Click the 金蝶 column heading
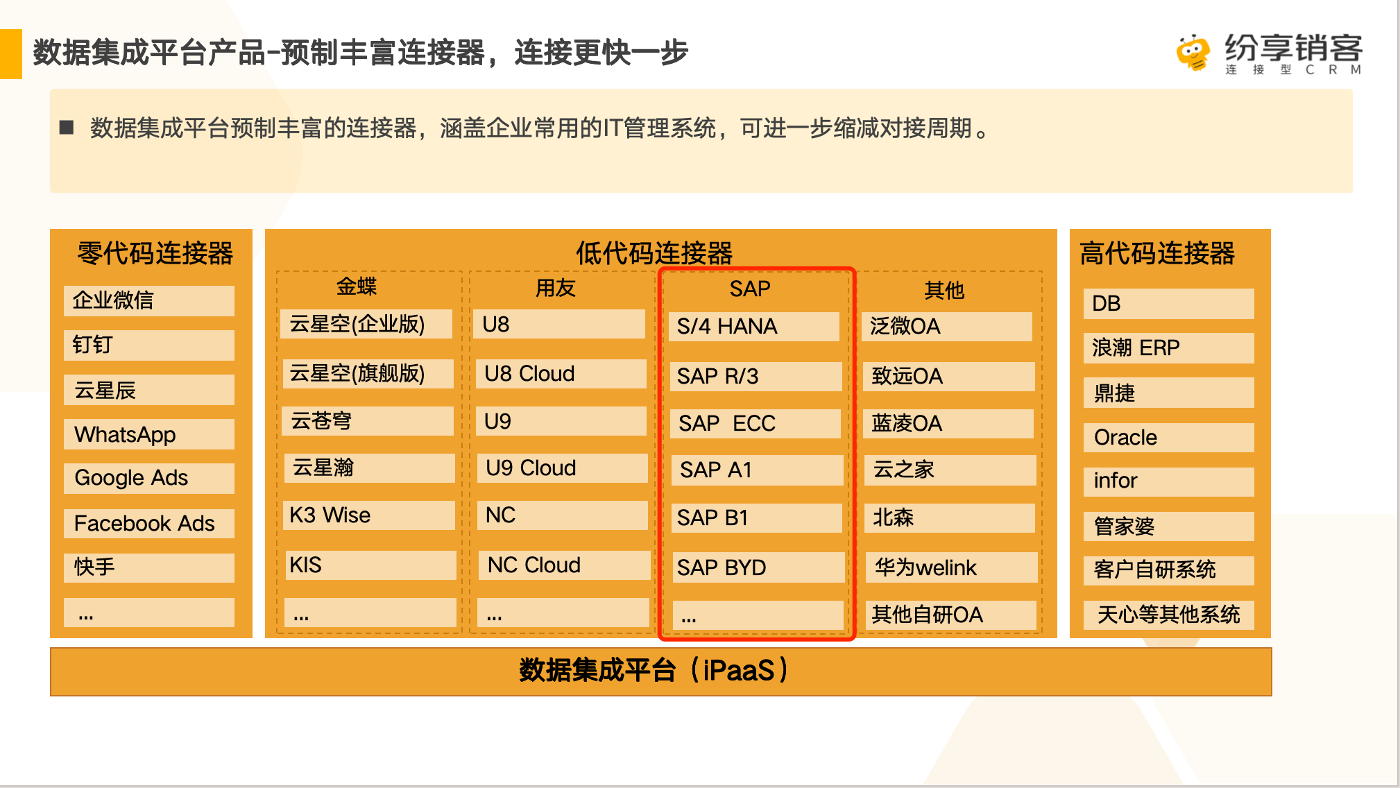 (x=357, y=286)
